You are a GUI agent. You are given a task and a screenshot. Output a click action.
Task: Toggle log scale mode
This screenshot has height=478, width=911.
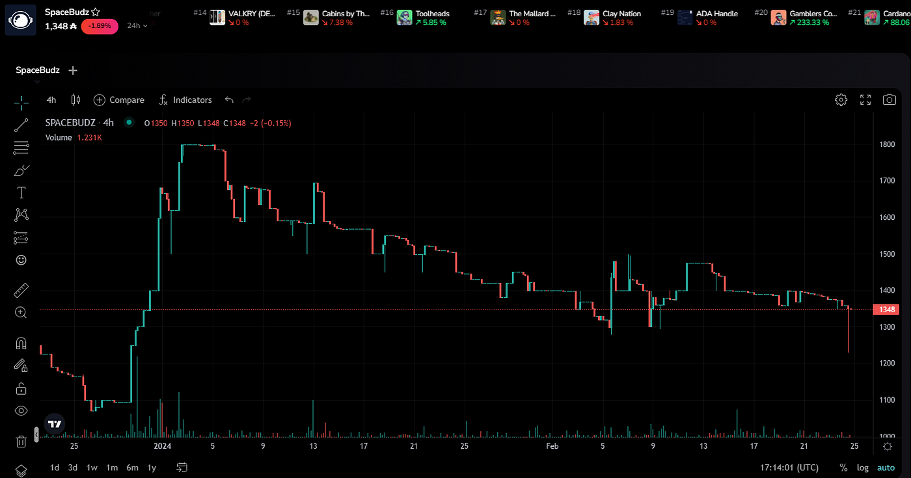863,468
